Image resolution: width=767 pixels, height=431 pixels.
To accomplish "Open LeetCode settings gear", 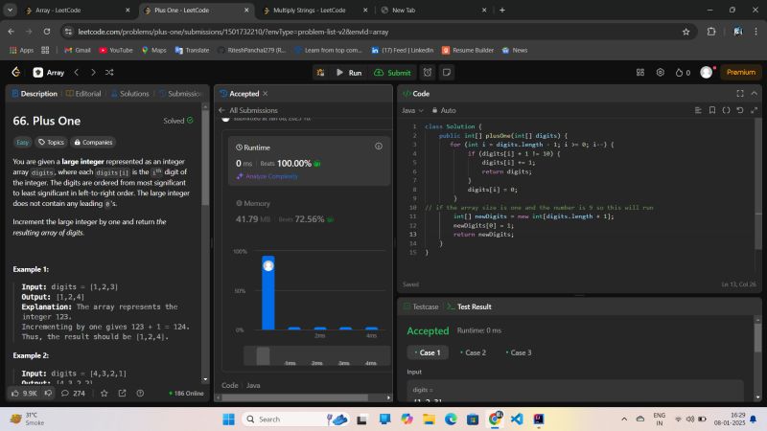I will pos(661,73).
